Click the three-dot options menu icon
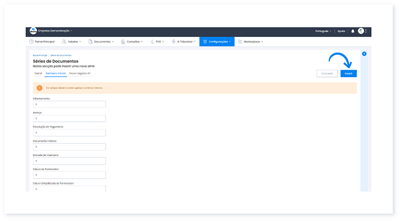The width and height of the screenshot is (400, 221). click(x=366, y=31)
